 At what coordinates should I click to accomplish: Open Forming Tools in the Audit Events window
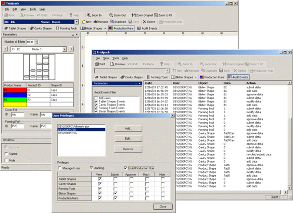pyautogui.click(x=157, y=77)
